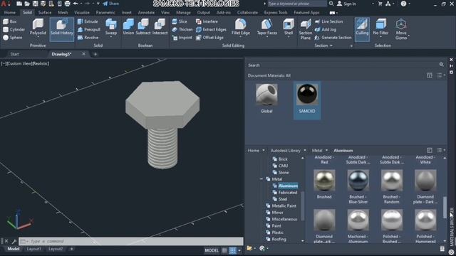Select the Sphere primitive tool

click(12, 38)
